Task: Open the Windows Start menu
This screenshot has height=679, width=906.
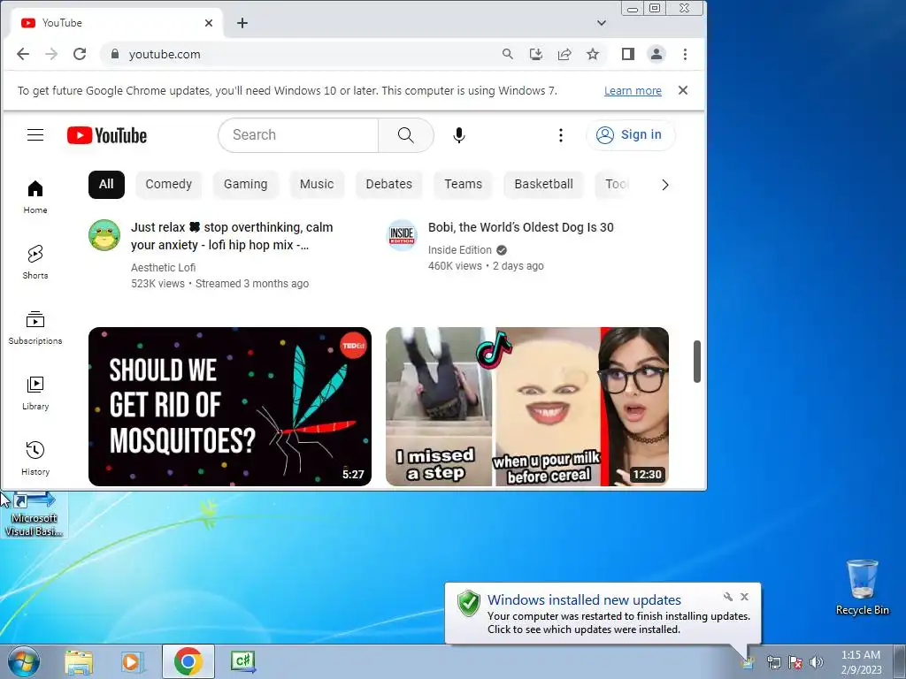Action: pos(24,661)
